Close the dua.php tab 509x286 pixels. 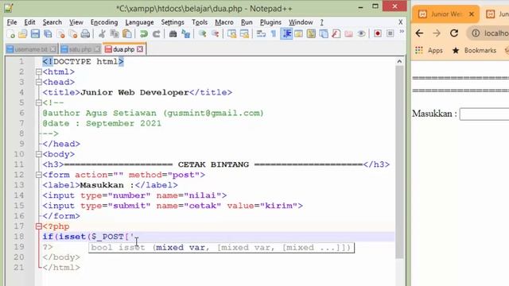[140, 49]
